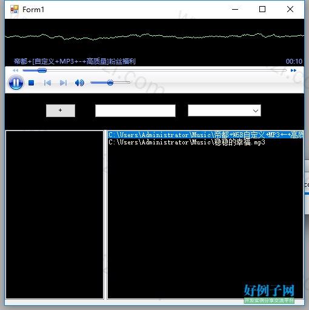Focus the empty text box
The width and height of the screenshot is (309, 310).
click(x=135, y=110)
